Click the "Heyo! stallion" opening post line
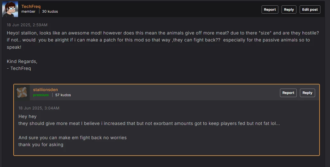The image size is (330, 167). pyautogui.click(x=163, y=33)
